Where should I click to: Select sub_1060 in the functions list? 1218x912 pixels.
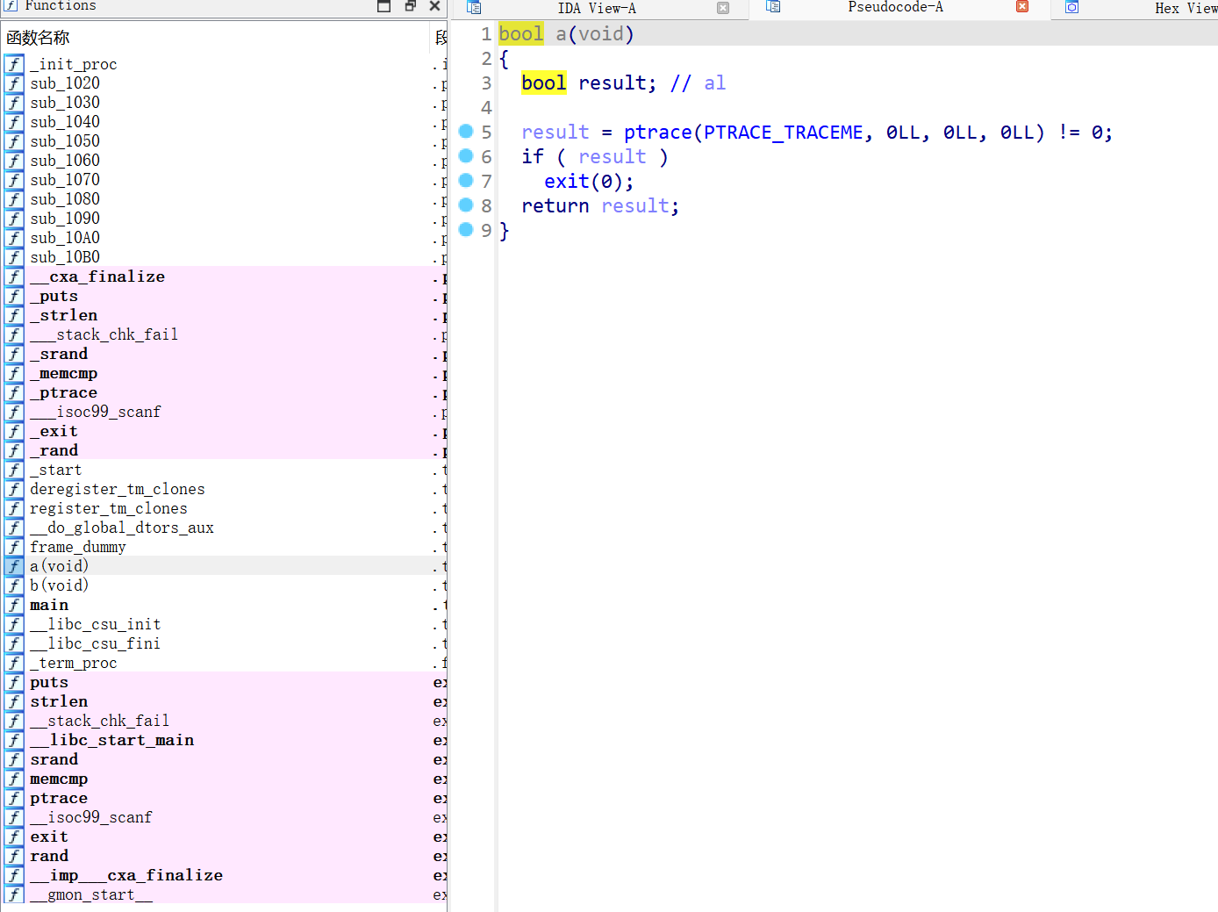coord(65,161)
